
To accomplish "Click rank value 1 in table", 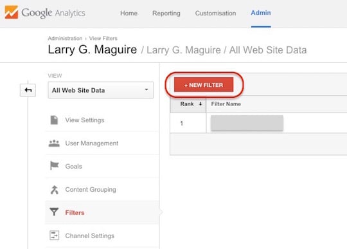I will click(182, 124).
